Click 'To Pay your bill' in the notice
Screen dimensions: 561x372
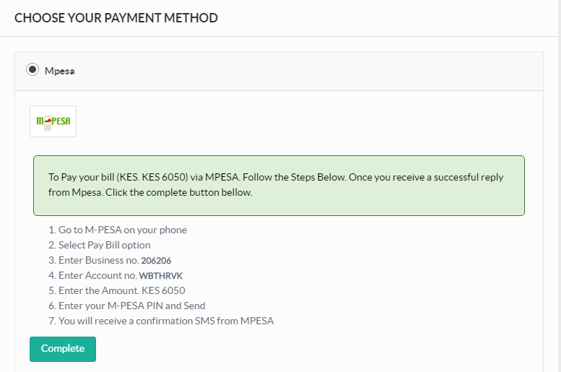pos(79,177)
